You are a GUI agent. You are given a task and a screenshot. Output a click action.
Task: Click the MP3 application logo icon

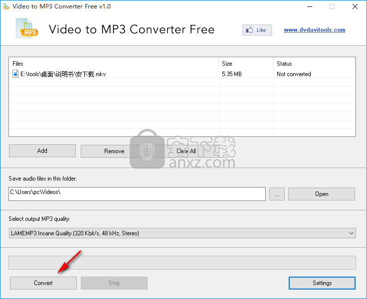tap(27, 28)
